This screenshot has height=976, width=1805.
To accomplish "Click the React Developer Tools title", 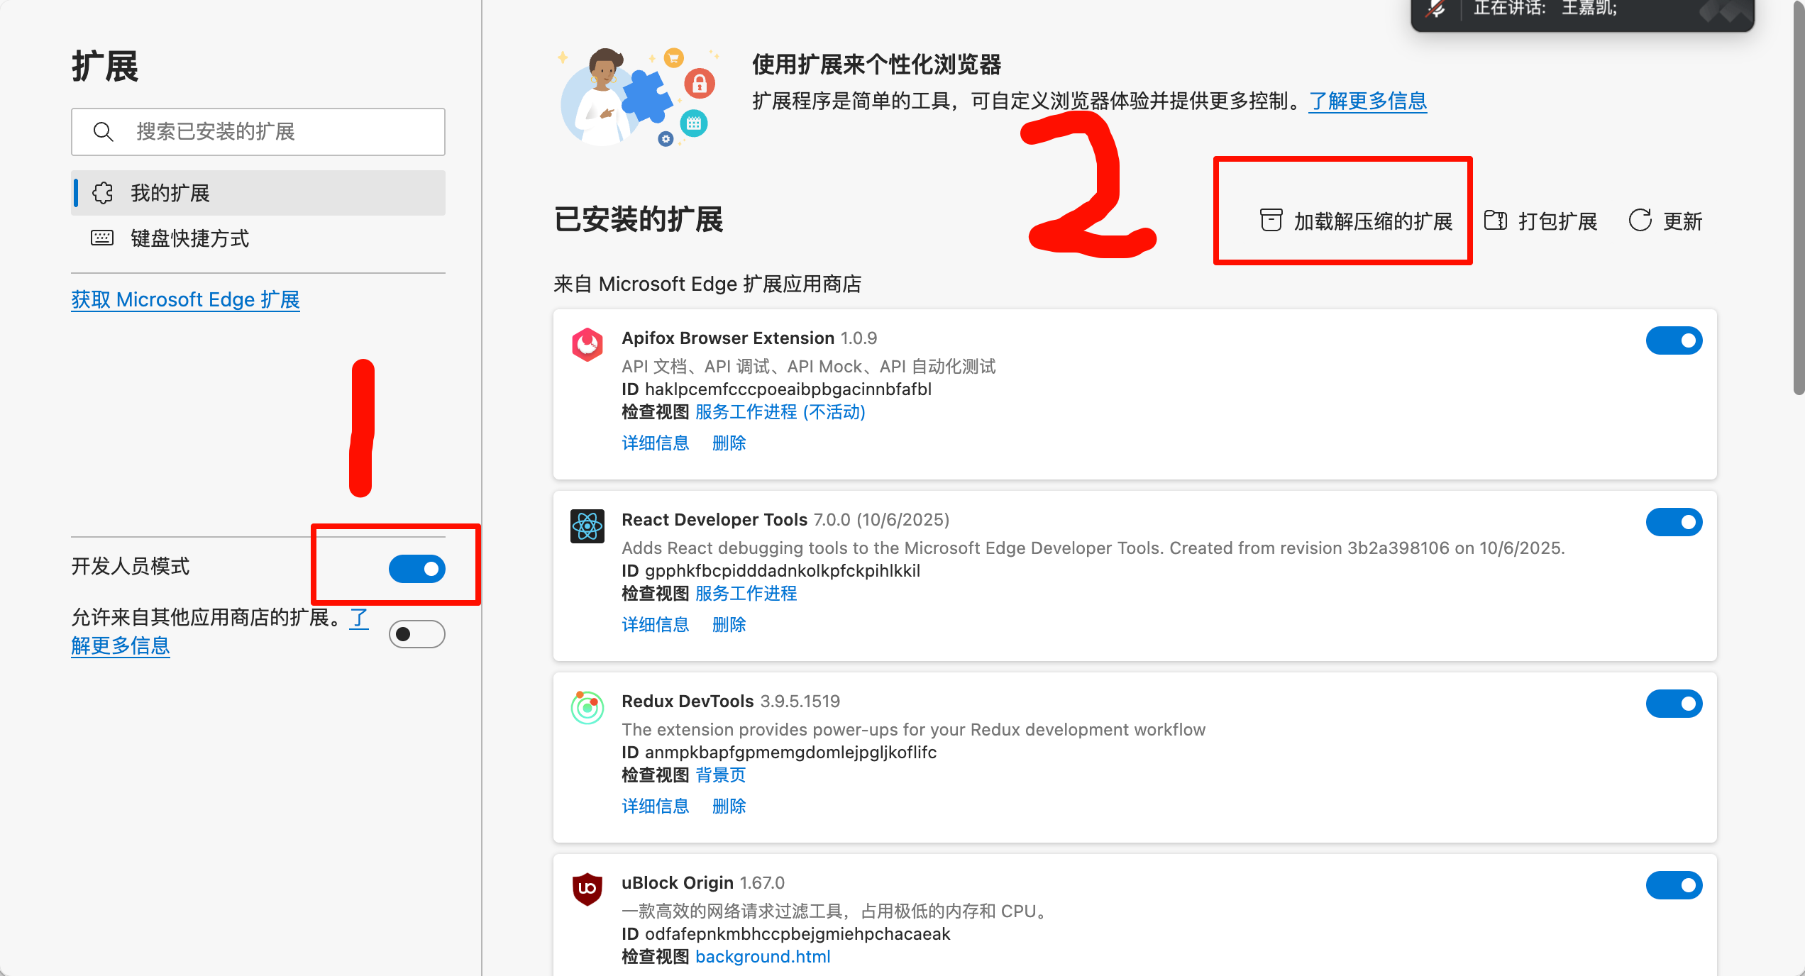I will [714, 520].
